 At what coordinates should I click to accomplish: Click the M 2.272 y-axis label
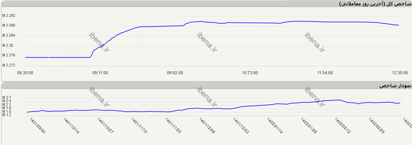(9, 65)
